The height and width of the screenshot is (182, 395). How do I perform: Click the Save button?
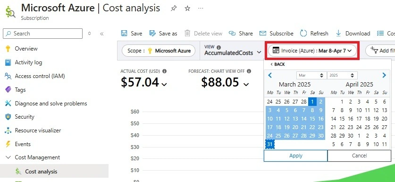pos(132,33)
